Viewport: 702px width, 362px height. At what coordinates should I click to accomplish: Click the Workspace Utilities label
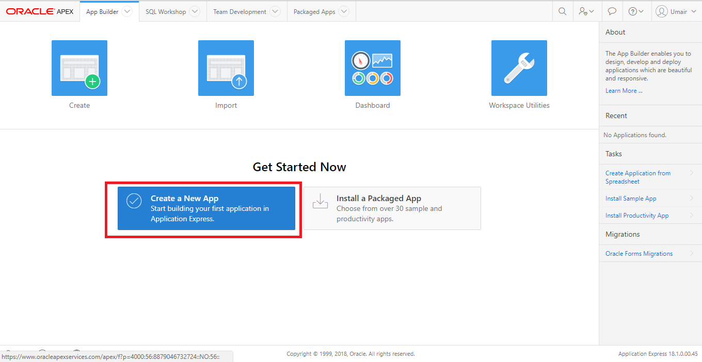click(519, 105)
